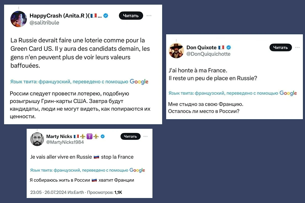Open more options on HappyCrash tweet
This screenshot has width=305, height=203.
click(149, 16)
